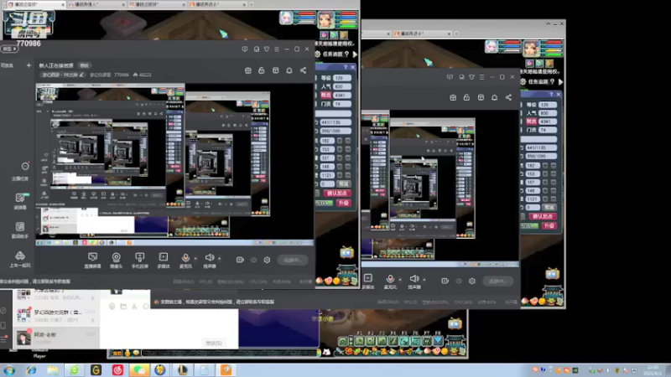This screenshot has width=671, height=377.
Task: Toggle lock icon in right streaming window toolbar
Action: 466,98
